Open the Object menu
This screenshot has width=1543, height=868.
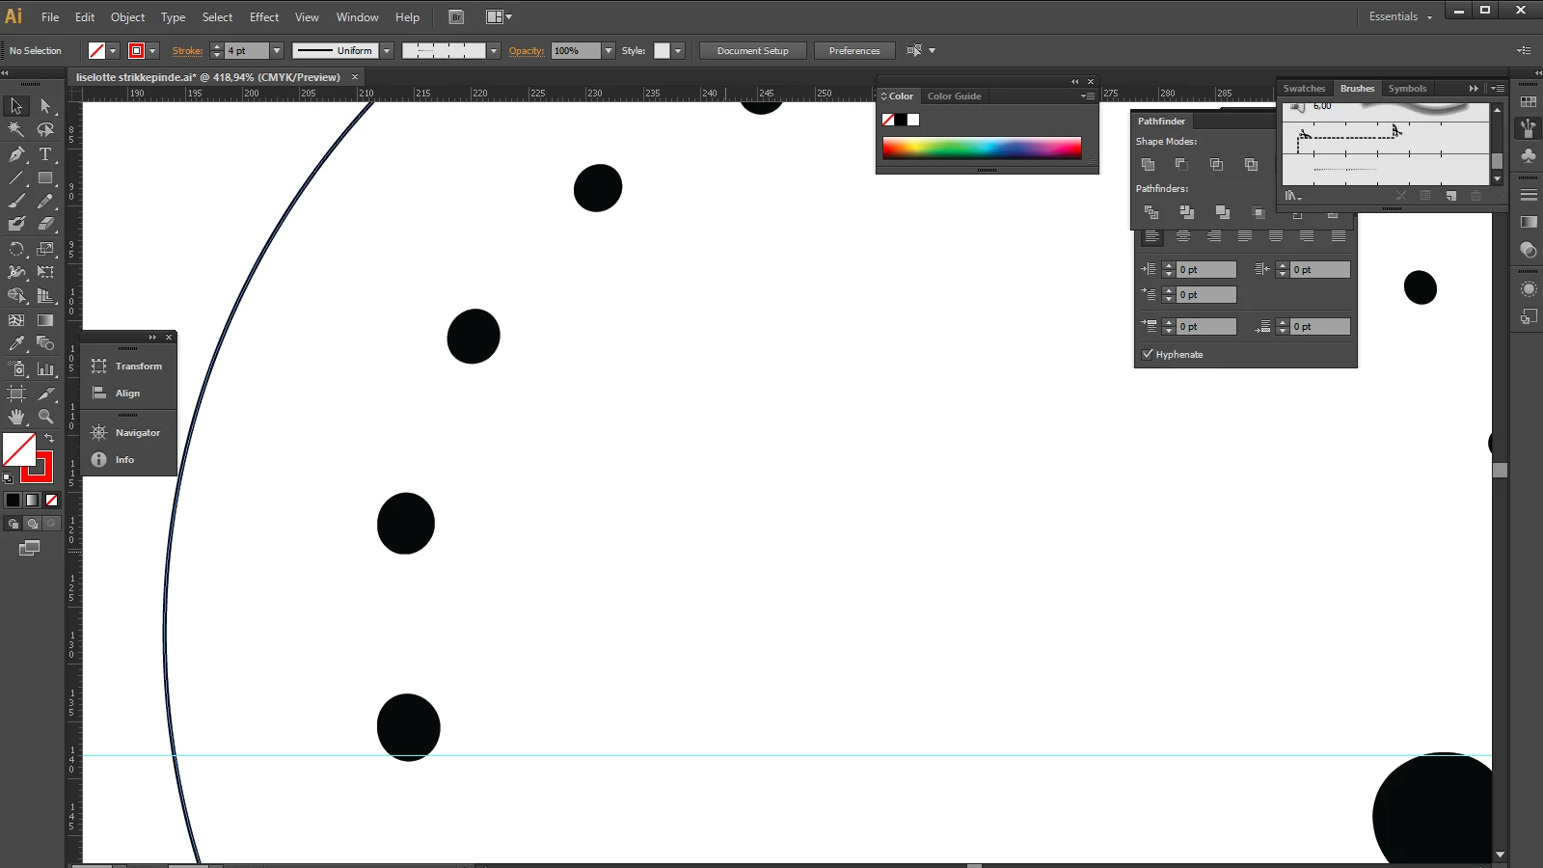[x=128, y=17]
